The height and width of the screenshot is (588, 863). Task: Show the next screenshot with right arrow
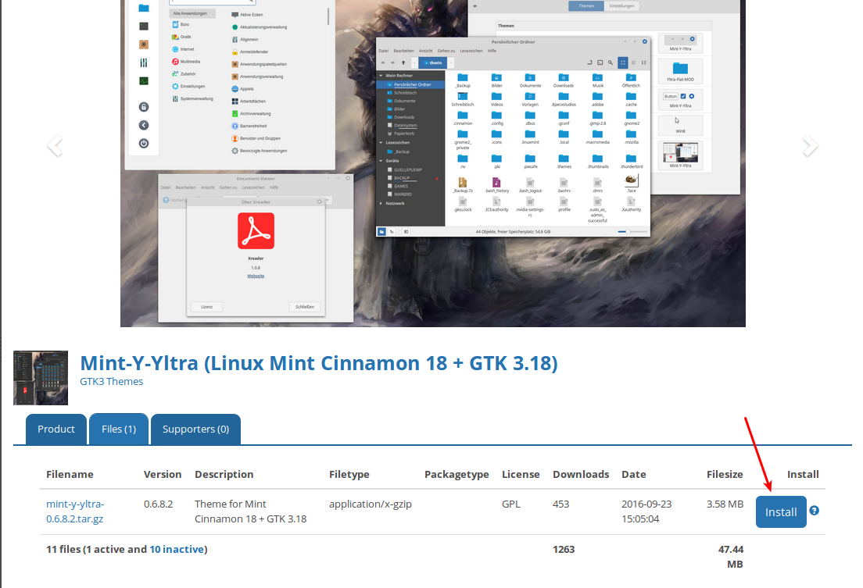[810, 146]
